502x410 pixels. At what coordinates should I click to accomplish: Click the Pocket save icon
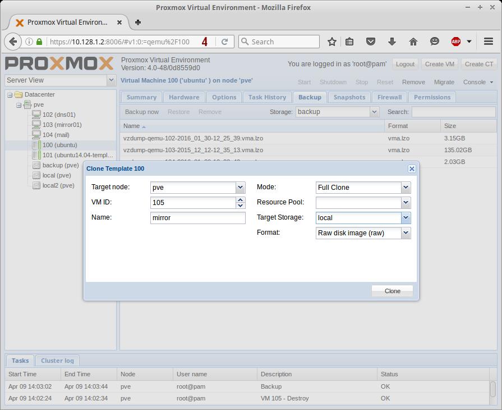(371, 42)
